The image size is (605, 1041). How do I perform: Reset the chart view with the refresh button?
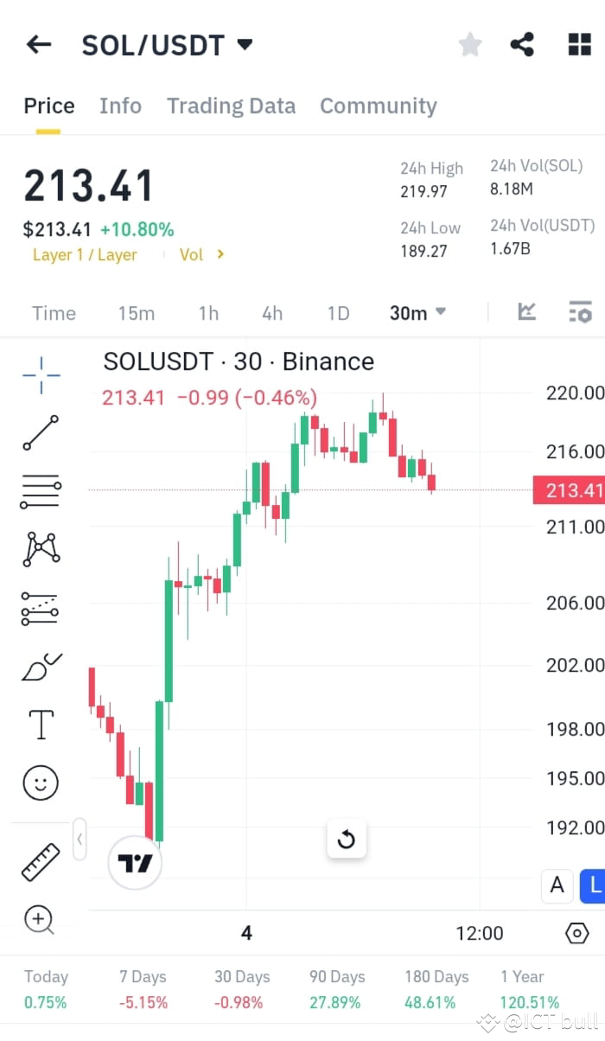(x=347, y=839)
